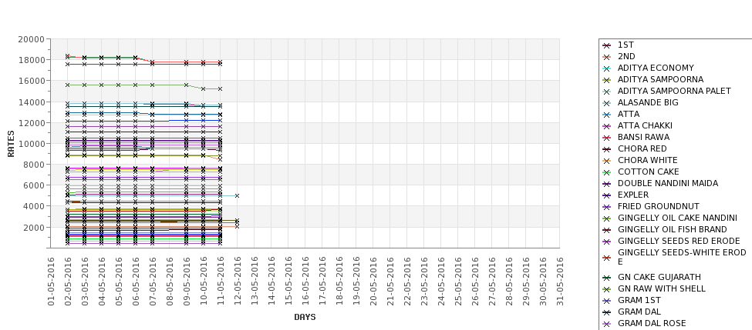Click the ATTA legend label

click(x=629, y=114)
